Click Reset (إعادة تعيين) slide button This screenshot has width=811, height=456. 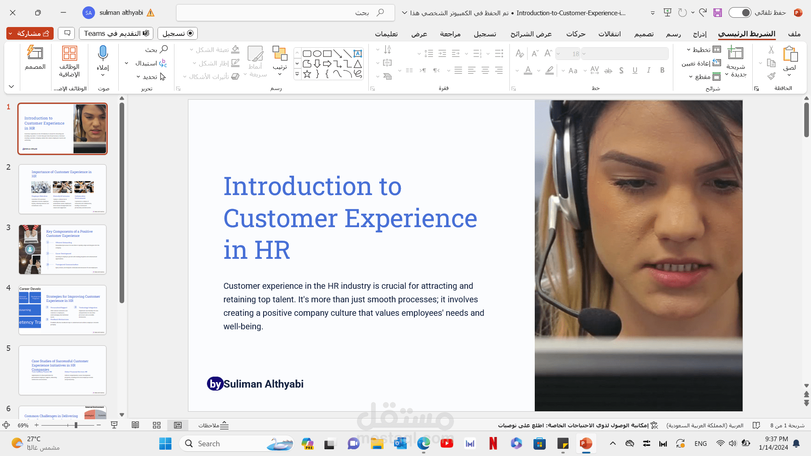click(x=701, y=63)
